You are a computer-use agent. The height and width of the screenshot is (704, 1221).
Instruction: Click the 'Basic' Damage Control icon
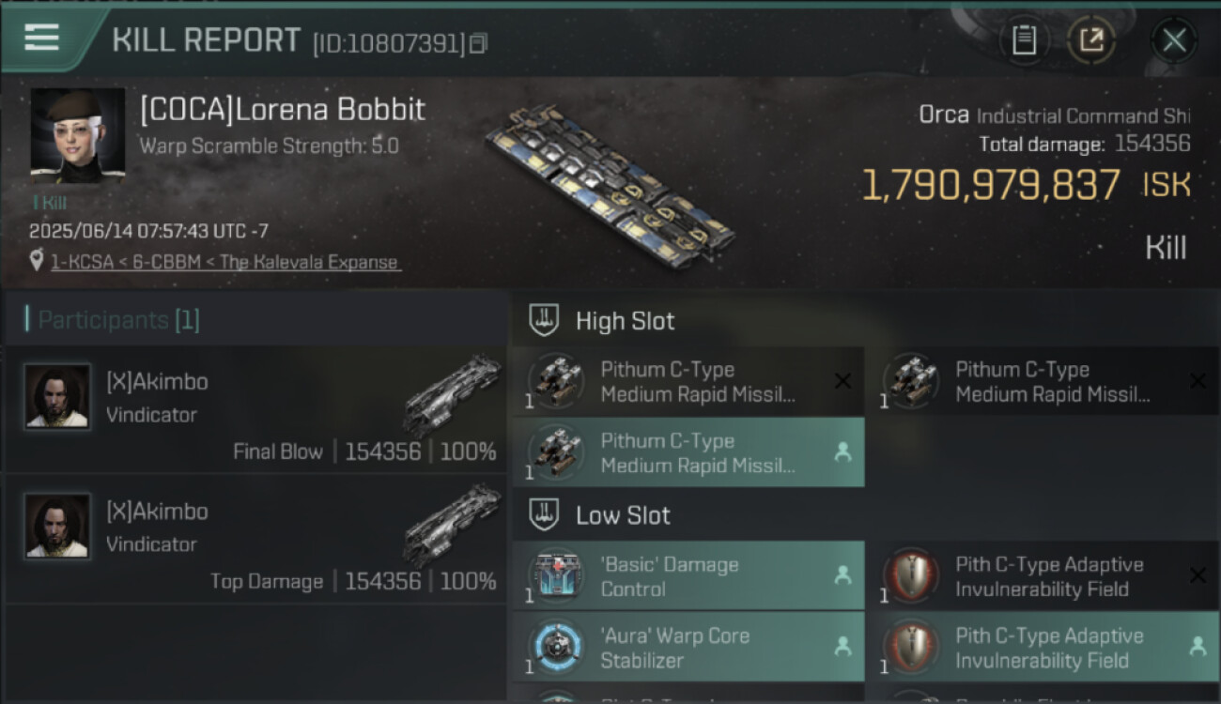(x=557, y=576)
